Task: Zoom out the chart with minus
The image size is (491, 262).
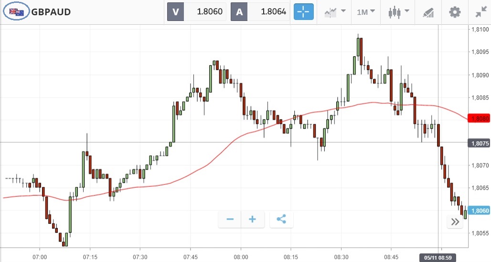Action: pos(230,220)
